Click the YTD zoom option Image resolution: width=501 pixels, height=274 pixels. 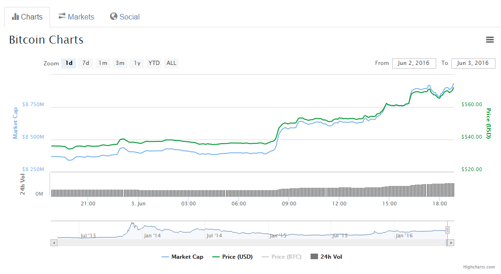(x=154, y=63)
